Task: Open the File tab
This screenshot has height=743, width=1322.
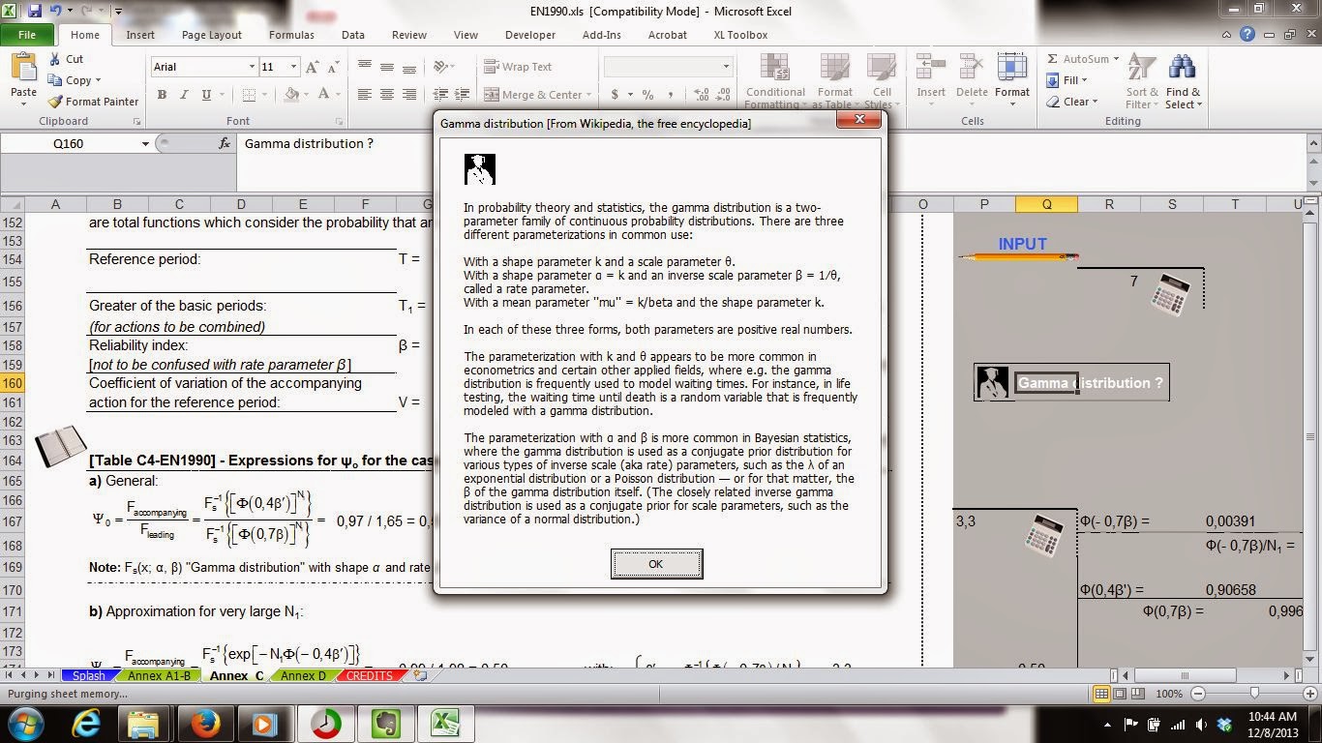Action: (27, 35)
